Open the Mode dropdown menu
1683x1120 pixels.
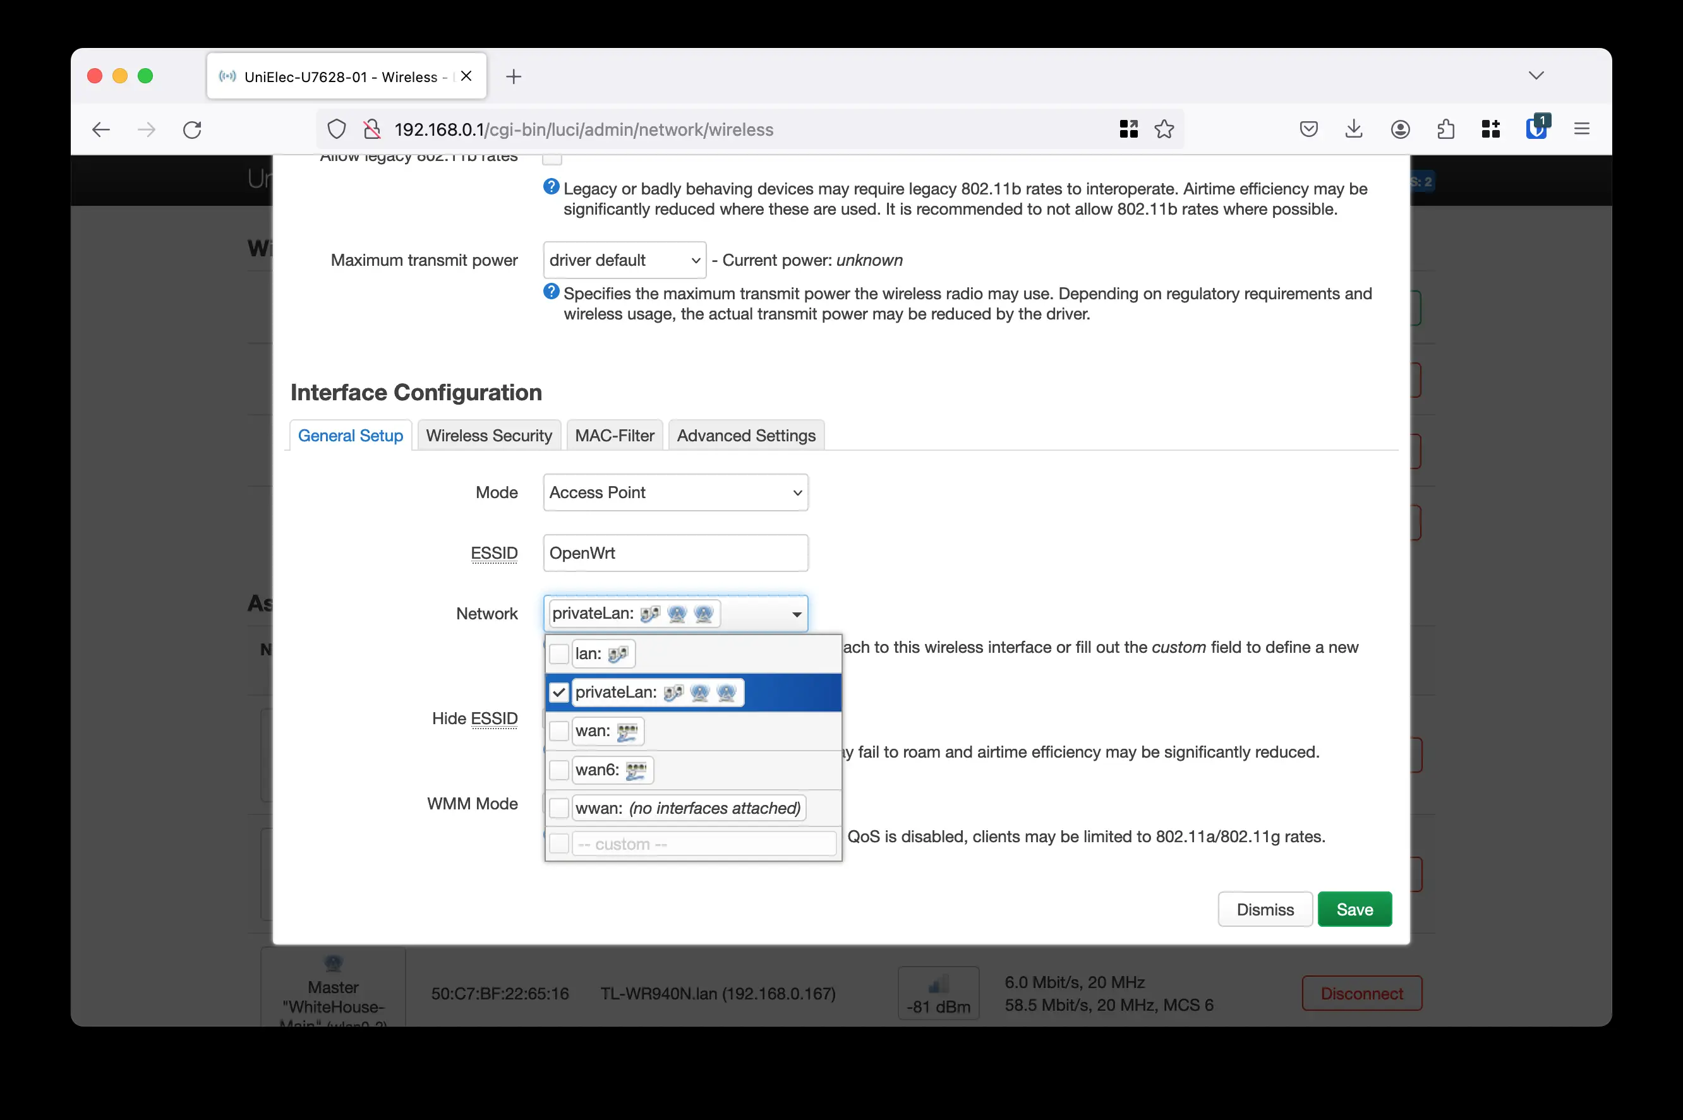click(x=674, y=491)
